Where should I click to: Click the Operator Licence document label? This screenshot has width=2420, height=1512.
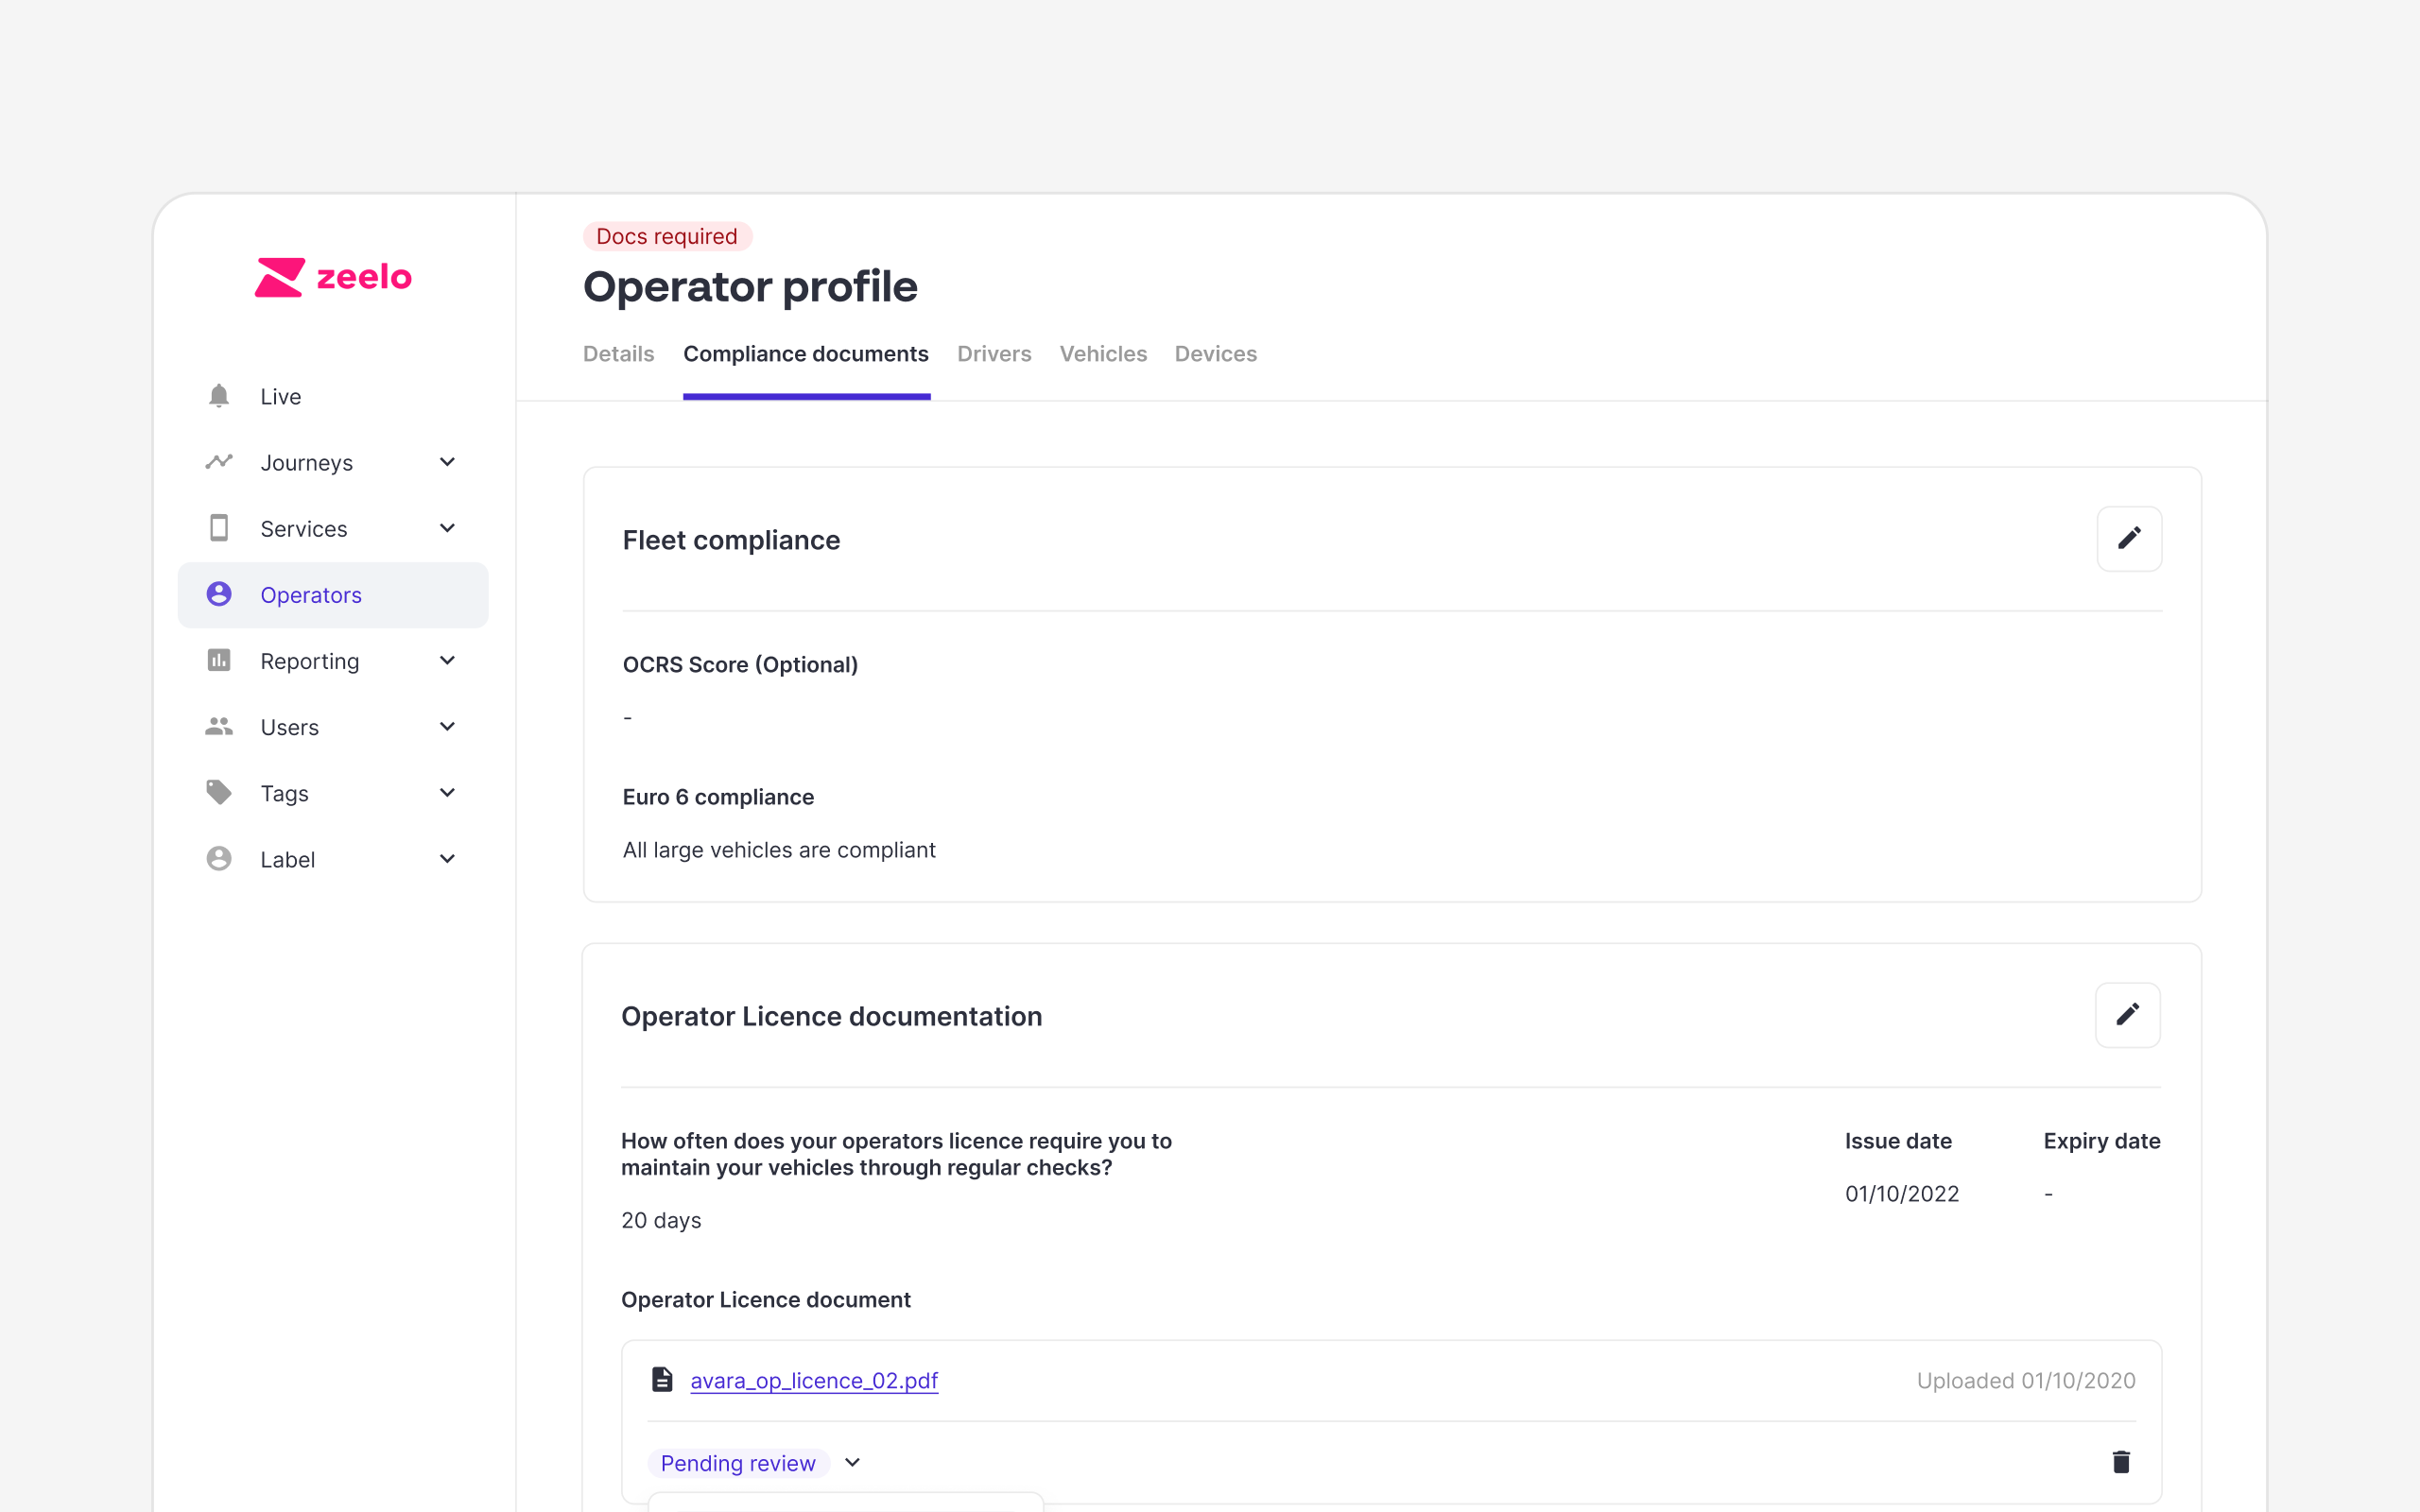click(766, 1299)
